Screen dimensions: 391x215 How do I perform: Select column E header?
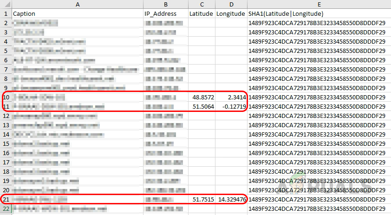coord(319,4)
